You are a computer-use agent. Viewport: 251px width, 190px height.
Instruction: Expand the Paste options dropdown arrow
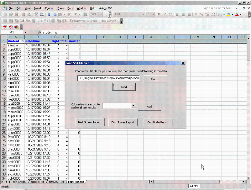pyautogui.click(x=64, y=14)
